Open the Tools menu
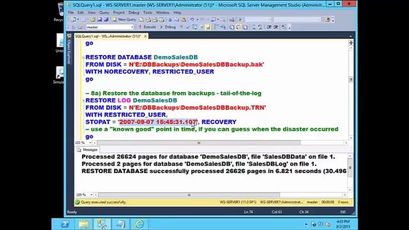 [x=148, y=12]
